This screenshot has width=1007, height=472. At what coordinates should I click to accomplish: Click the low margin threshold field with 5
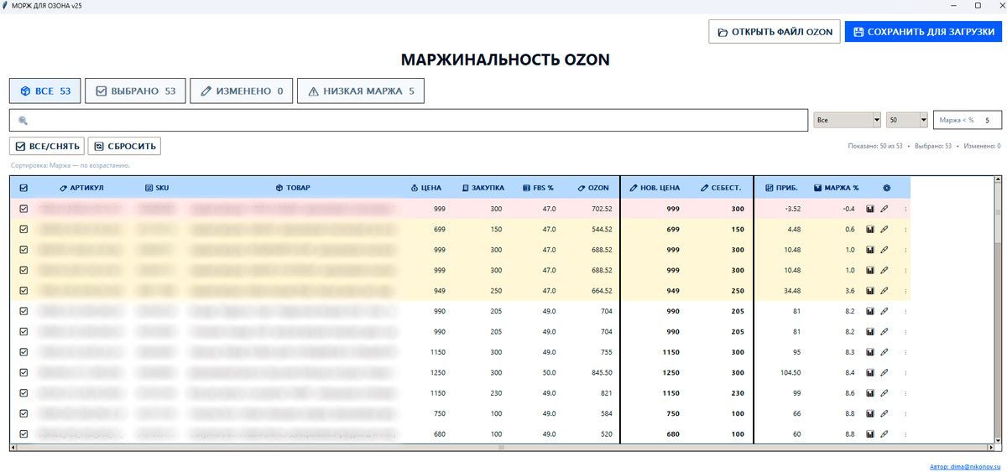click(968, 120)
